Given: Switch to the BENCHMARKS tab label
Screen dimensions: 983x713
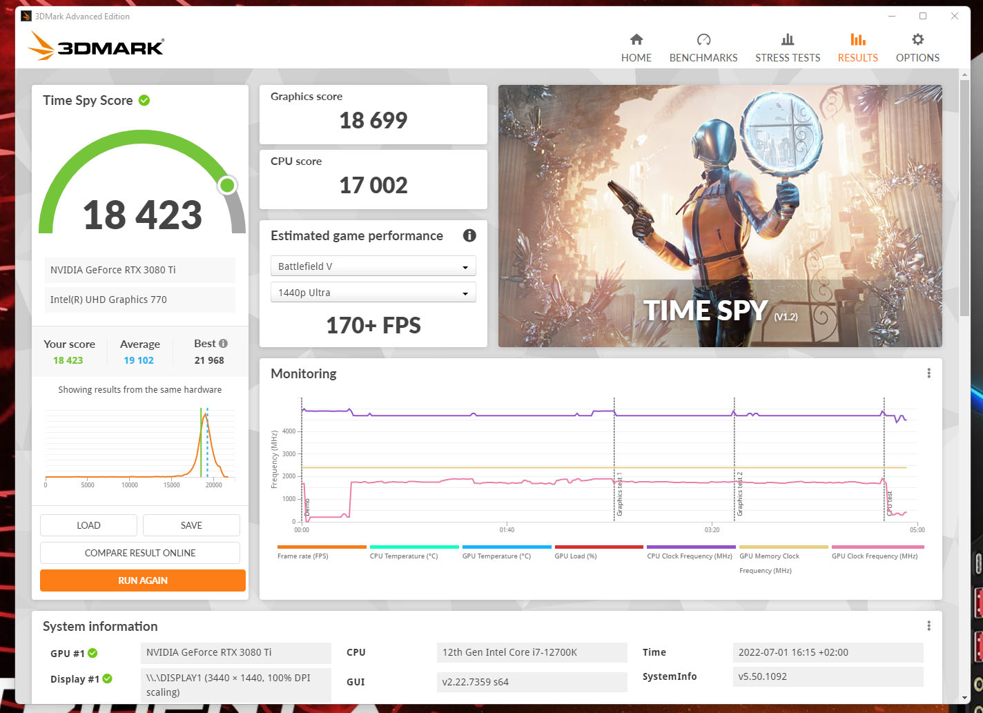Looking at the screenshot, I should (x=703, y=58).
